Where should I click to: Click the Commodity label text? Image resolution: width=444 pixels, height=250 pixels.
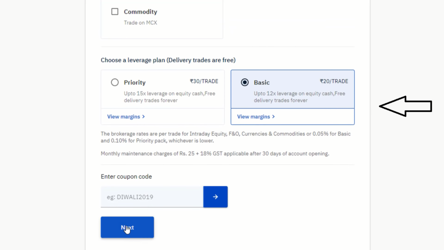[140, 12]
